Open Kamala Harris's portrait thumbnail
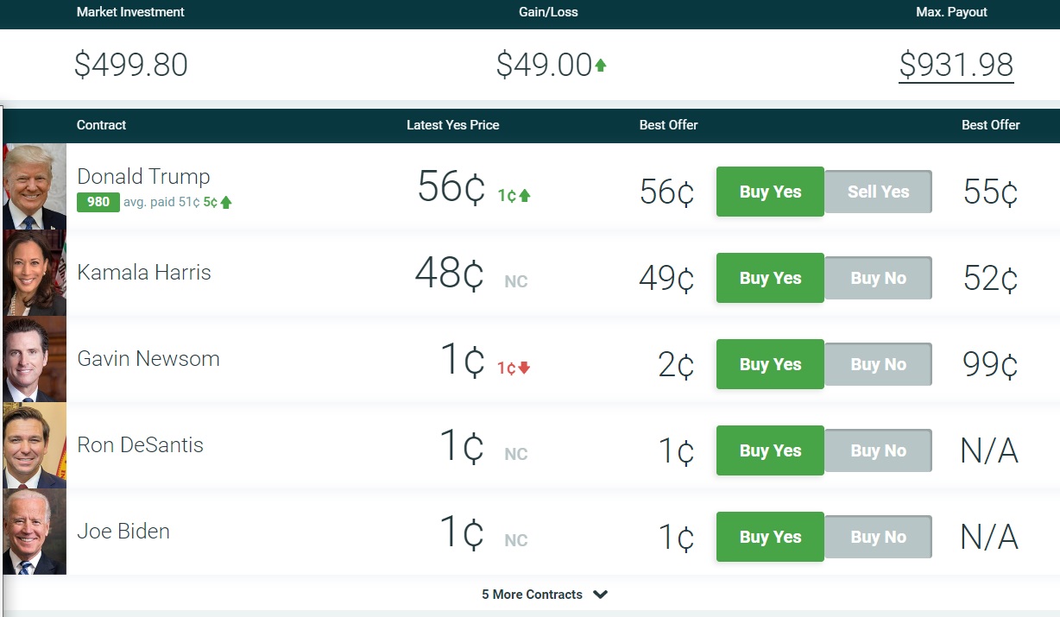Screen dimensions: 1060x617 [x=35, y=273]
